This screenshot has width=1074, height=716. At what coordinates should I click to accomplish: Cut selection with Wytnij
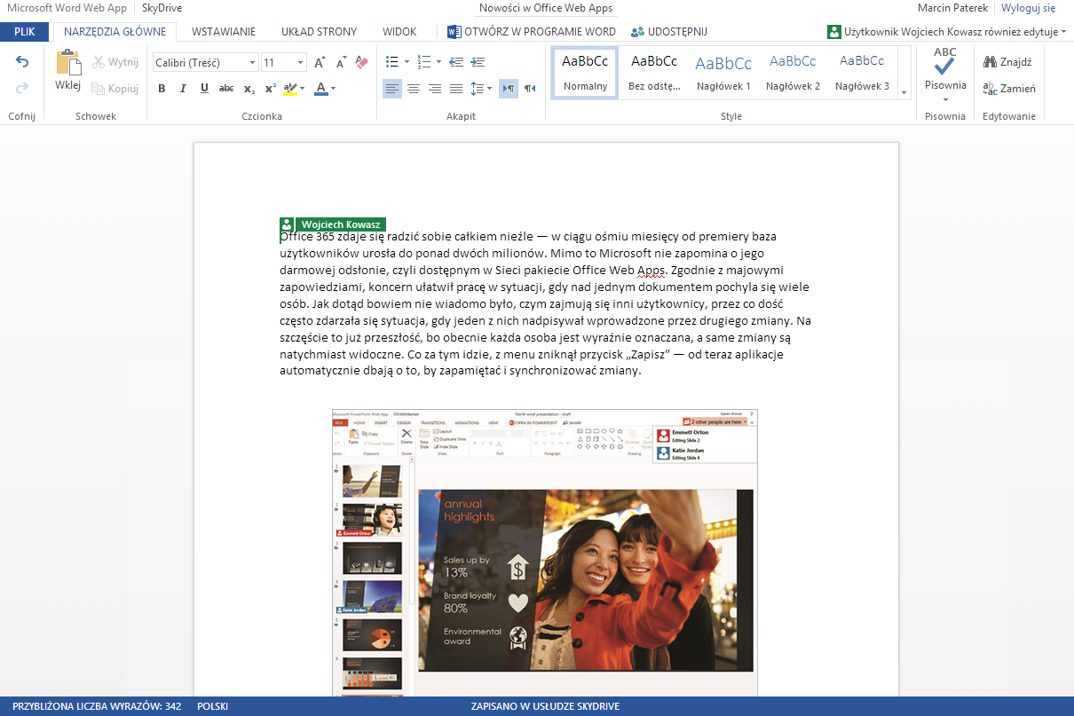tap(115, 62)
